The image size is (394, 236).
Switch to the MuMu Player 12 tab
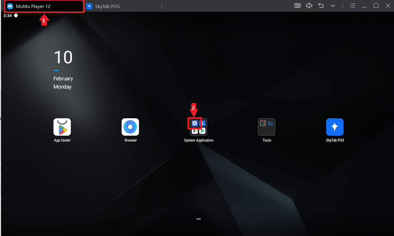(x=44, y=6)
